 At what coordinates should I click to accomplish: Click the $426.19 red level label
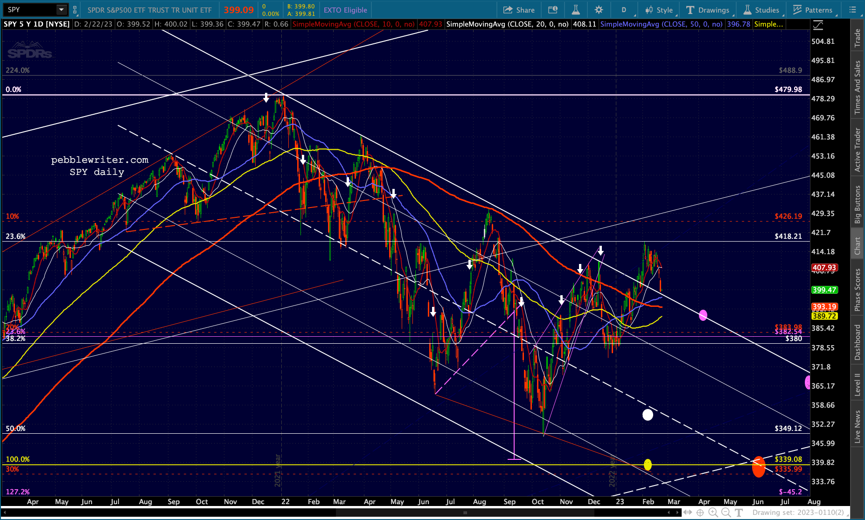click(x=788, y=216)
